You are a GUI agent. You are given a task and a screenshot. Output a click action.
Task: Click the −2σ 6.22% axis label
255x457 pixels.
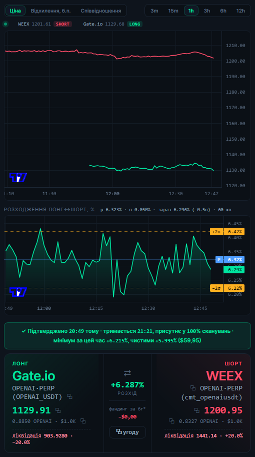coord(227,288)
